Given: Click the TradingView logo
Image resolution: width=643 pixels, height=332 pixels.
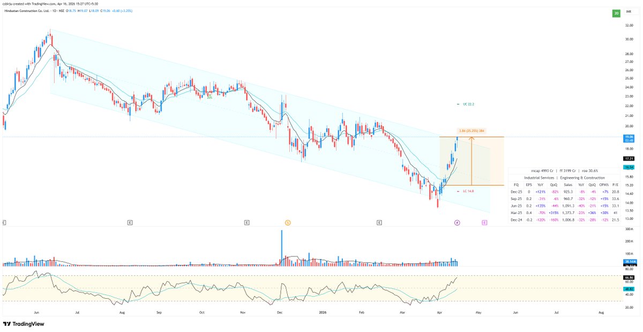Looking at the screenshot, I should [24, 324].
